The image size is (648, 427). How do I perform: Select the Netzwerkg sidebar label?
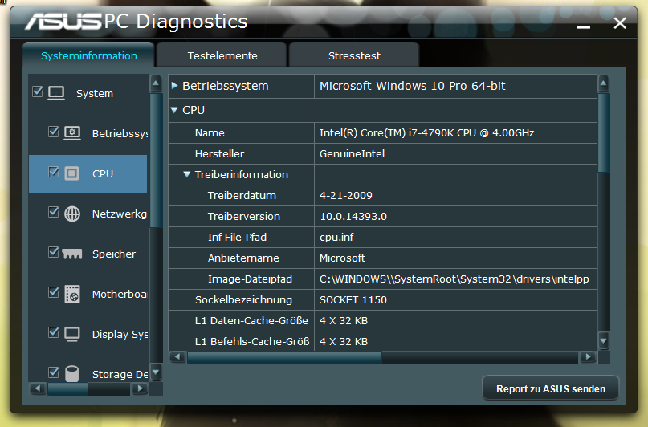click(120, 214)
